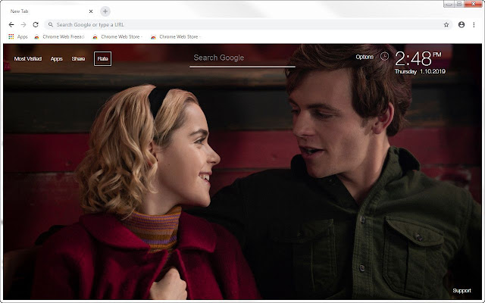
Task: Minimize the Chrome window
Action: (449, 4)
